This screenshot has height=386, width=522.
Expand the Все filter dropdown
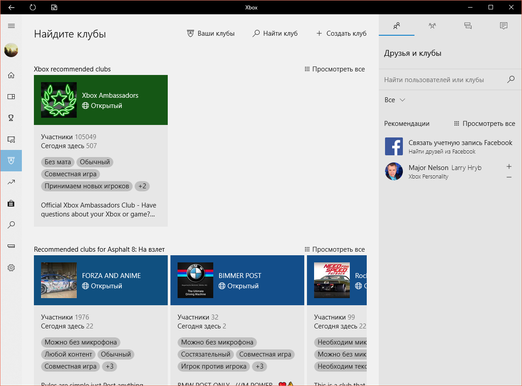coord(395,100)
